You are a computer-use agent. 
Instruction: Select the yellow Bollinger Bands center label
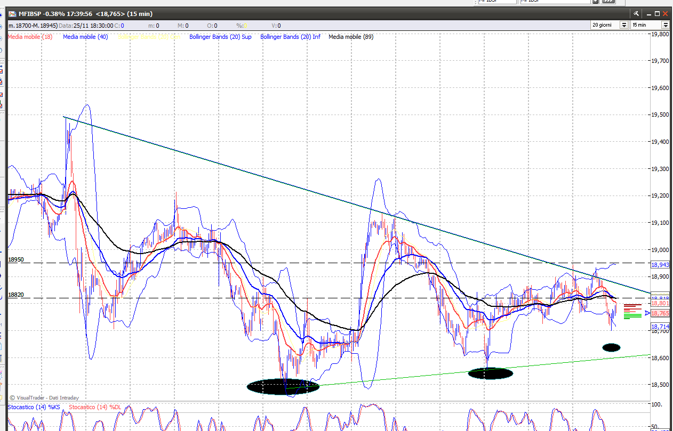(x=149, y=37)
